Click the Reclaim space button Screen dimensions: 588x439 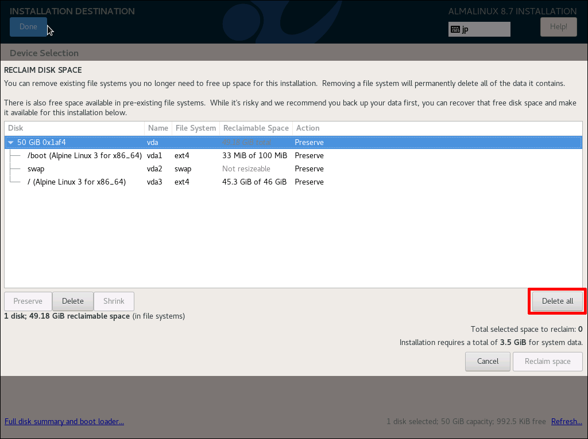(547, 362)
